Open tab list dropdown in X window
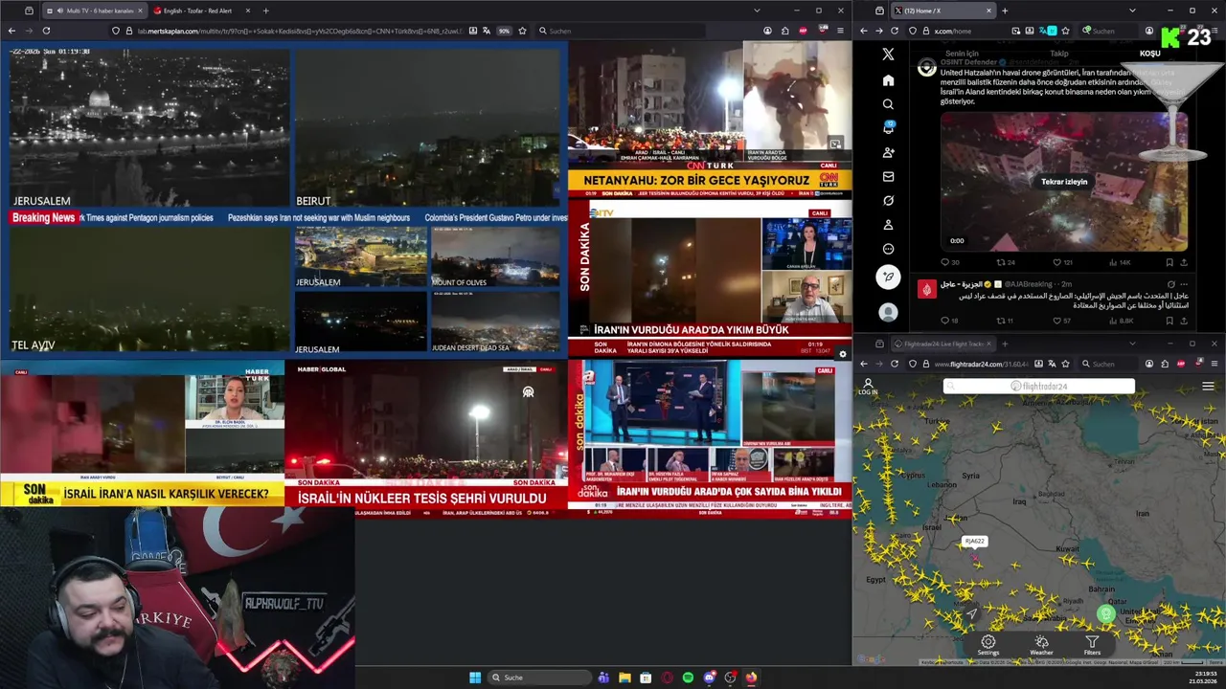The height and width of the screenshot is (689, 1226). [1132, 11]
